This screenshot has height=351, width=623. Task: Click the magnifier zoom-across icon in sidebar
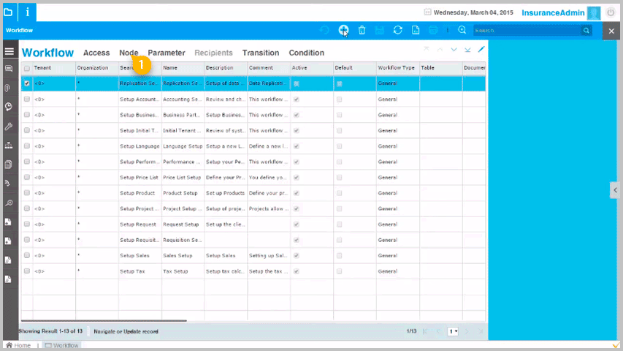[8, 203]
